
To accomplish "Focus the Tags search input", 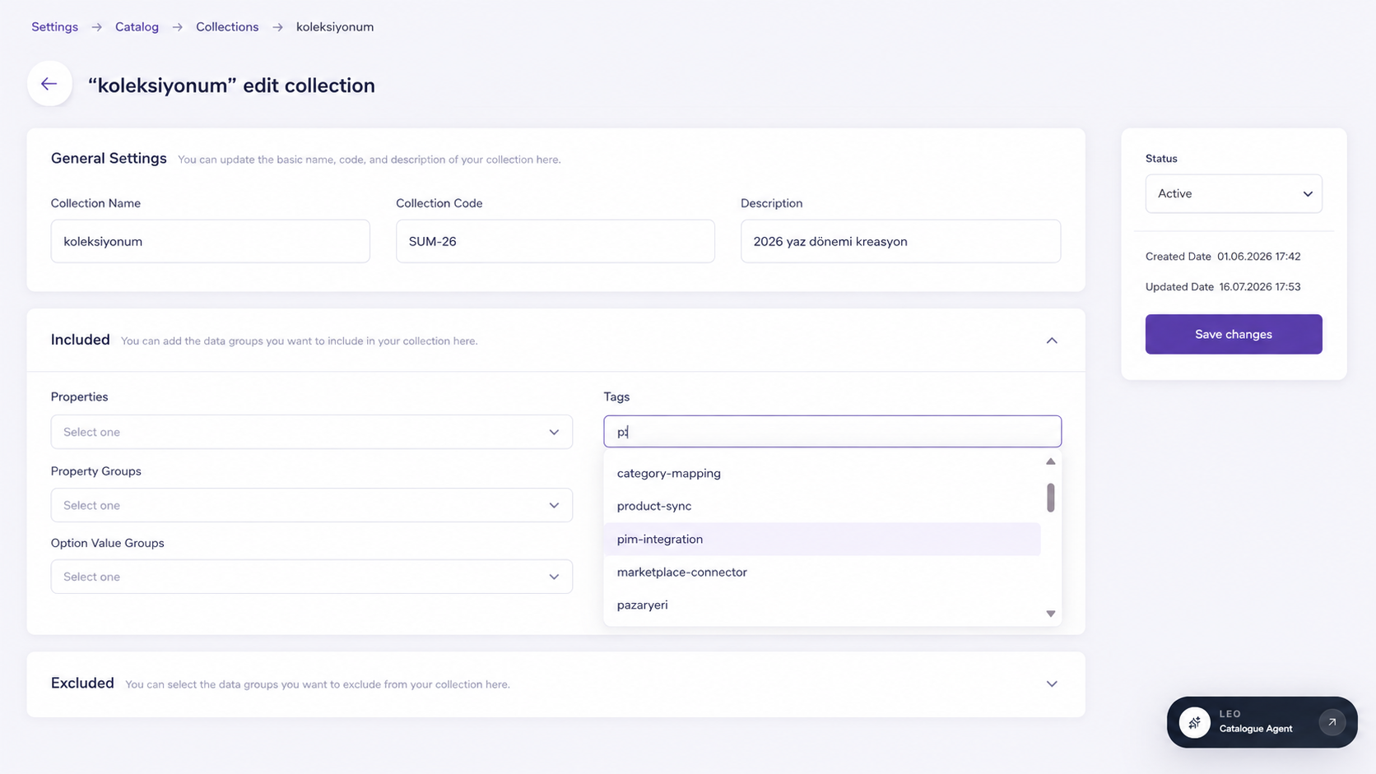I will coord(832,432).
